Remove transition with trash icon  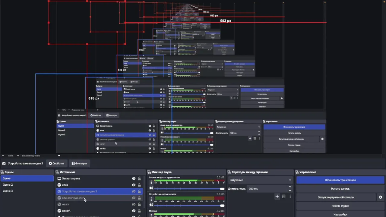[x=284, y=197]
